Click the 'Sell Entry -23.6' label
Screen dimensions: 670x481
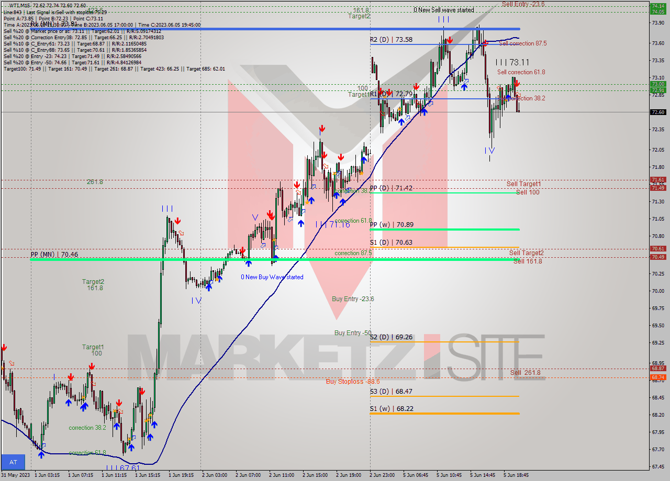[523, 4]
